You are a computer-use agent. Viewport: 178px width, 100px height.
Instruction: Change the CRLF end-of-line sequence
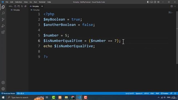click(x=152, y=93)
